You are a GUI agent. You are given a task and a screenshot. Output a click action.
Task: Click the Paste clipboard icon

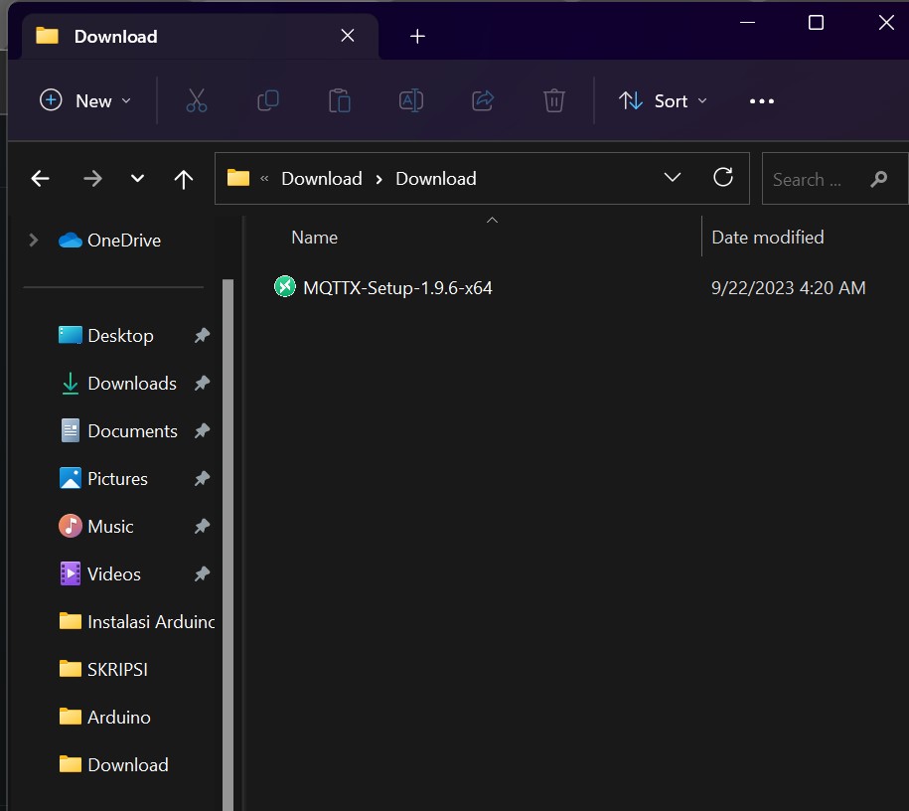340,100
